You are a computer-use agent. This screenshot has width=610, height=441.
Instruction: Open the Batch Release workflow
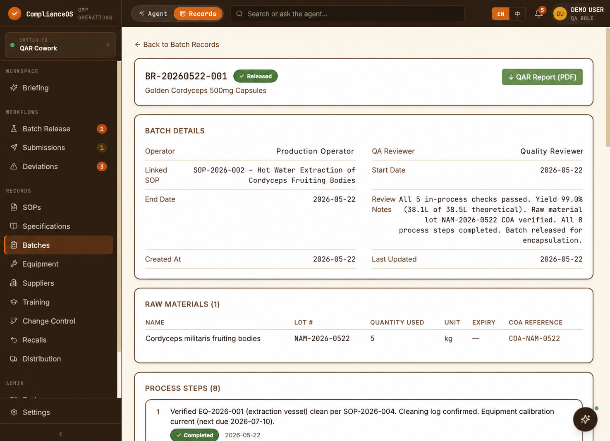click(x=58, y=129)
